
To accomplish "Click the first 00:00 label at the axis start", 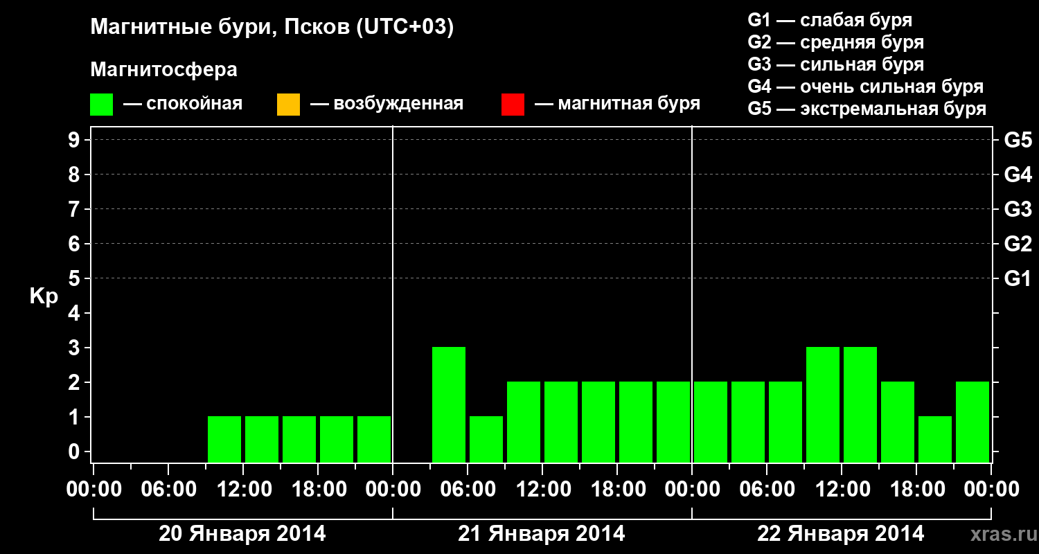I will point(94,490).
